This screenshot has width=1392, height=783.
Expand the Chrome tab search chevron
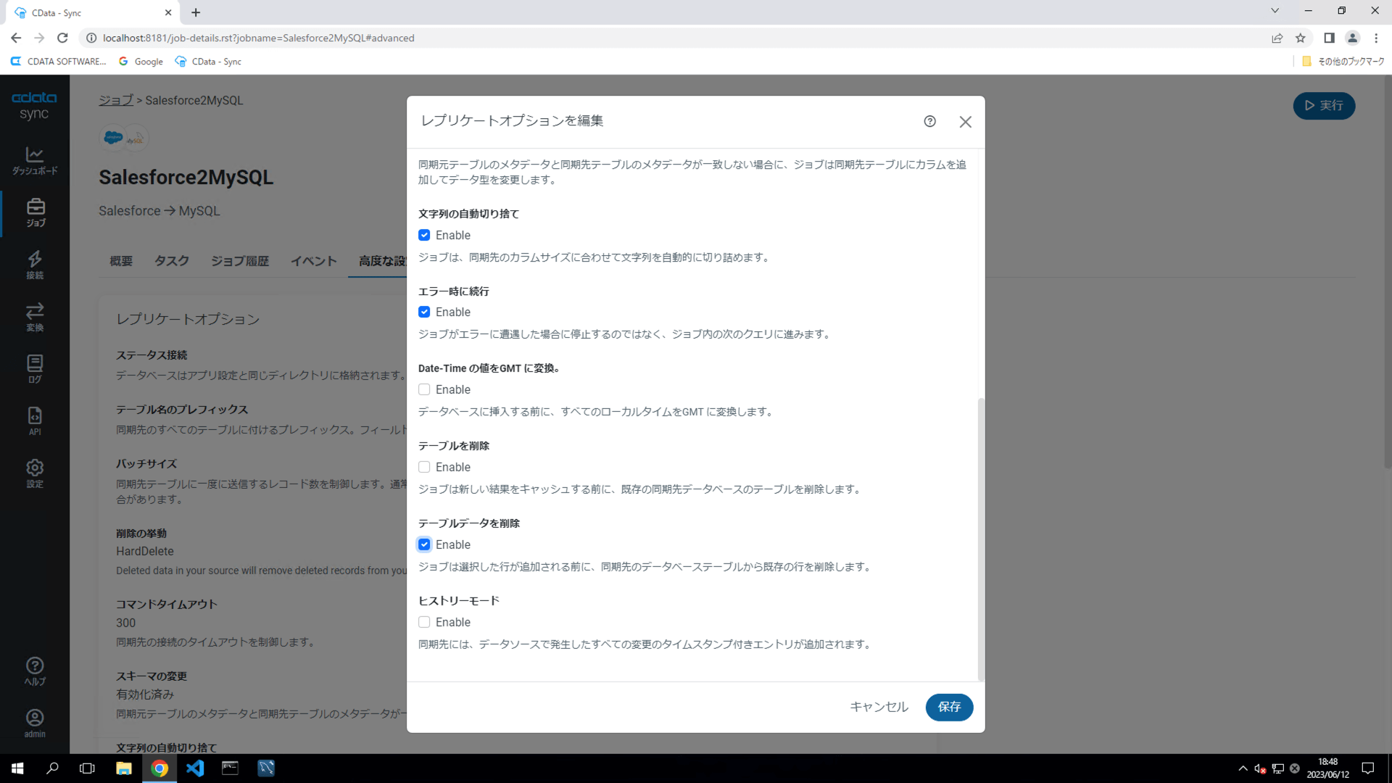tap(1275, 11)
